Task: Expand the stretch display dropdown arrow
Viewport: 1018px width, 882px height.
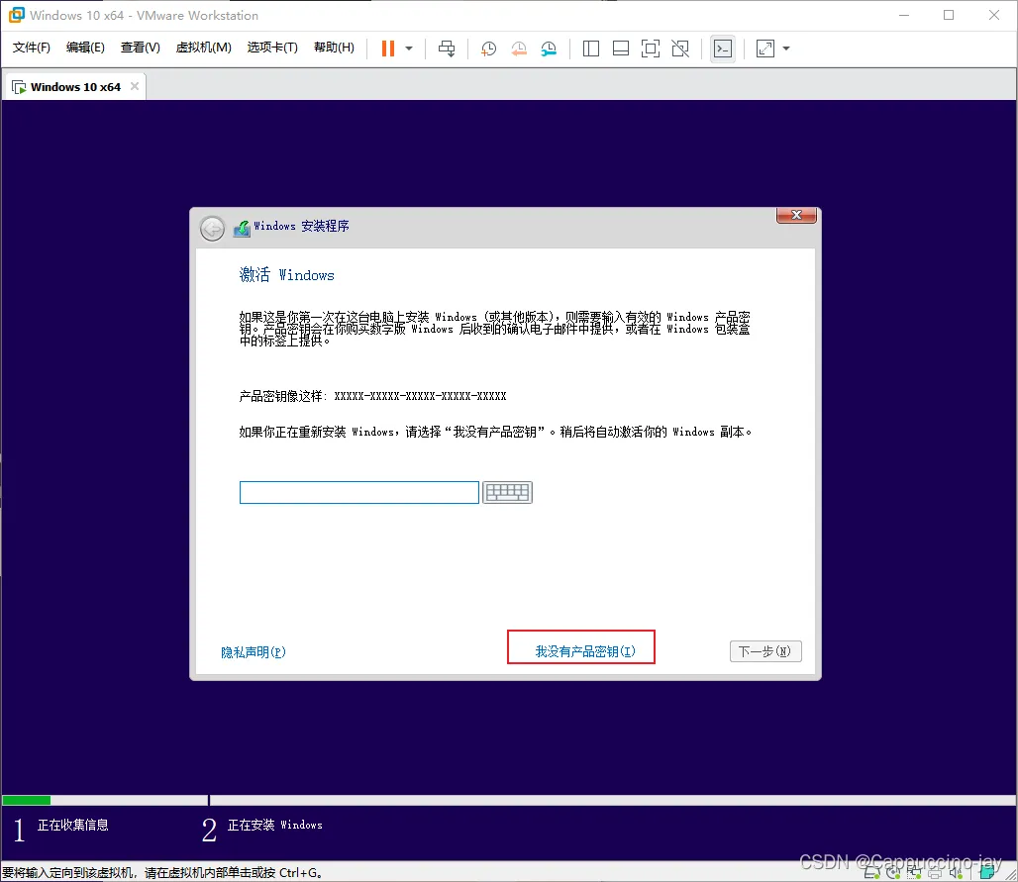Action: 786,49
